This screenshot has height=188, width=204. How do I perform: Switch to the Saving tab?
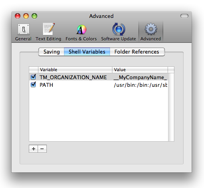[x=52, y=52]
